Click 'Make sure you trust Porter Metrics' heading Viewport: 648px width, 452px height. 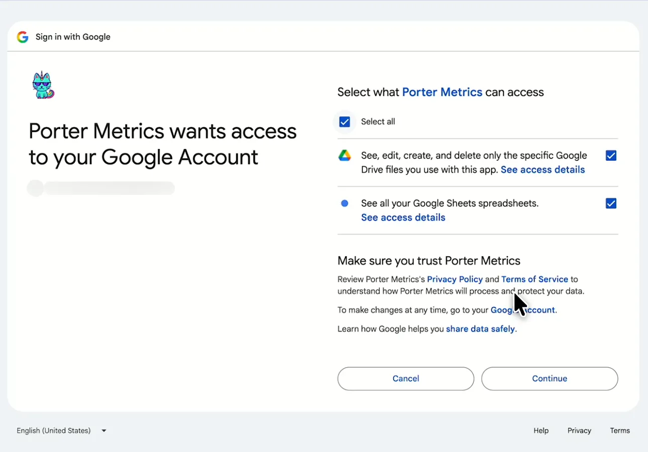pyautogui.click(x=429, y=261)
